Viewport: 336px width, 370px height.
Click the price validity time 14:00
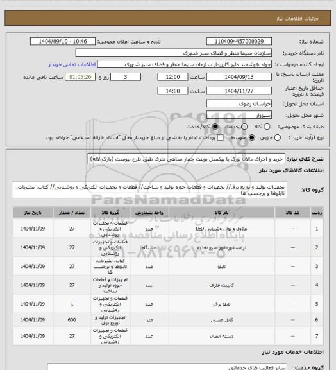tap(172, 91)
